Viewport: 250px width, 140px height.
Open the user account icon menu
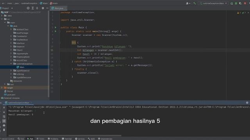point(188,3)
